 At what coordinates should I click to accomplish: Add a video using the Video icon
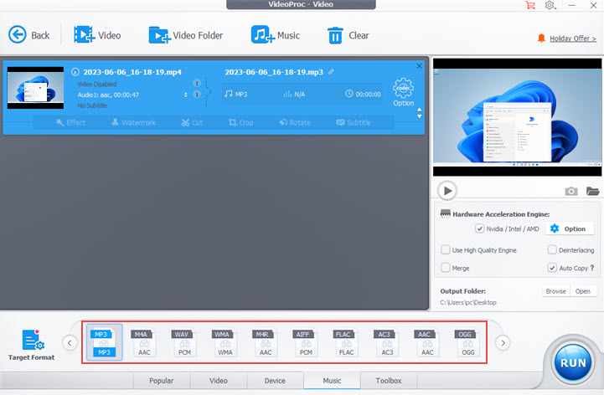click(97, 35)
